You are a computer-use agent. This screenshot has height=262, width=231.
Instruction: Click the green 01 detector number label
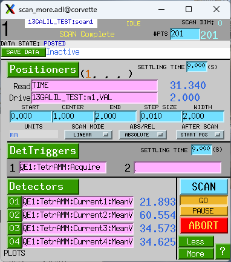click(15, 202)
